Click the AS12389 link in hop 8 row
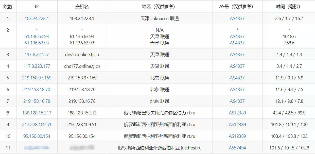The image size is (315, 154). [x=237, y=113]
